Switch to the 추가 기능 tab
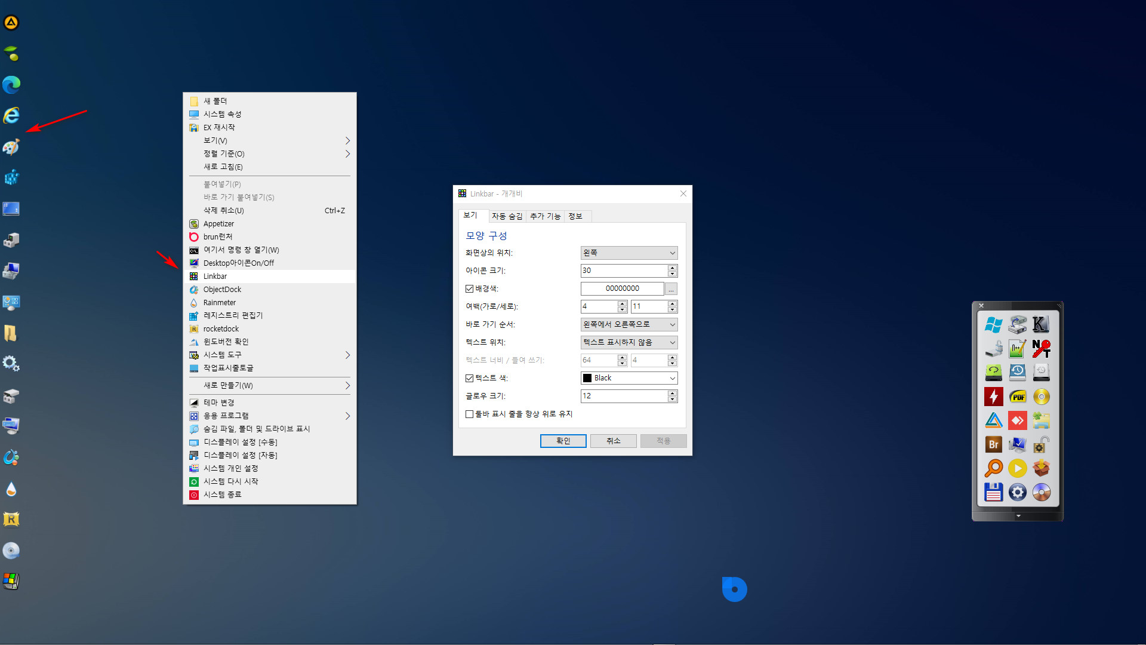 tap(545, 216)
